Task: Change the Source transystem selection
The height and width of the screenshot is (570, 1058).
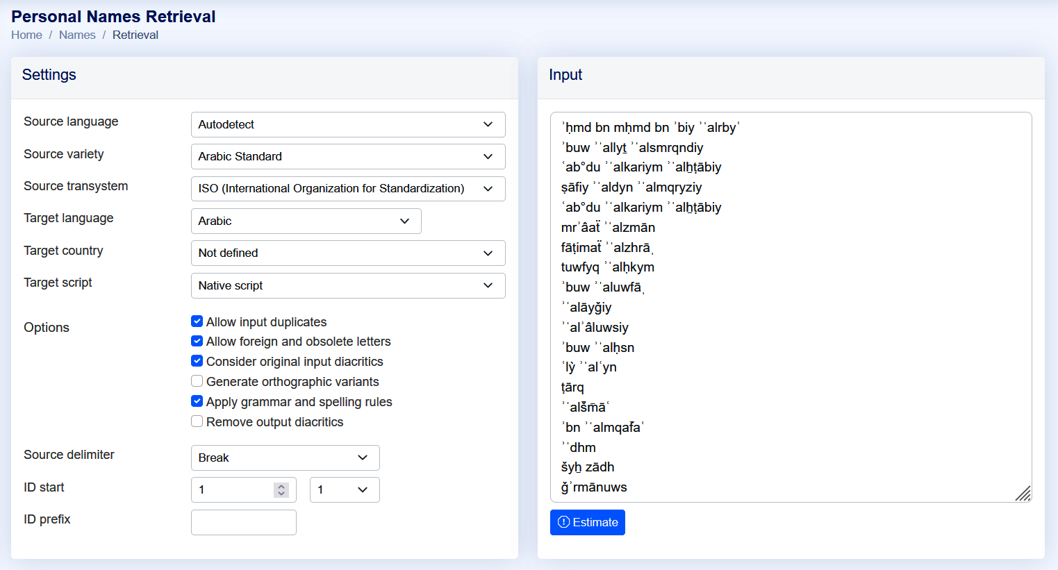Action: (x=348, y=188)
